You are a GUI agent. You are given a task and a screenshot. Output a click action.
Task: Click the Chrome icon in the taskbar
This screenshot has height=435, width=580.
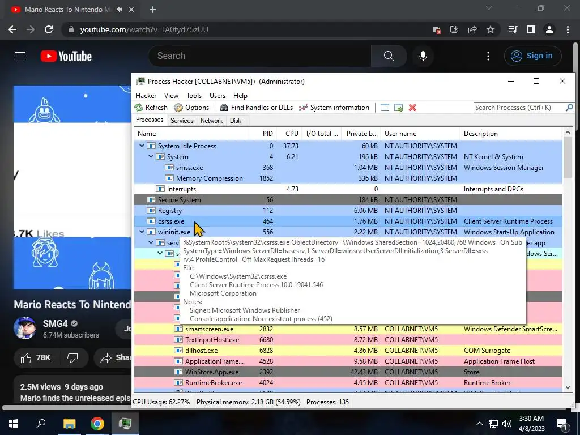coord(97,424)
